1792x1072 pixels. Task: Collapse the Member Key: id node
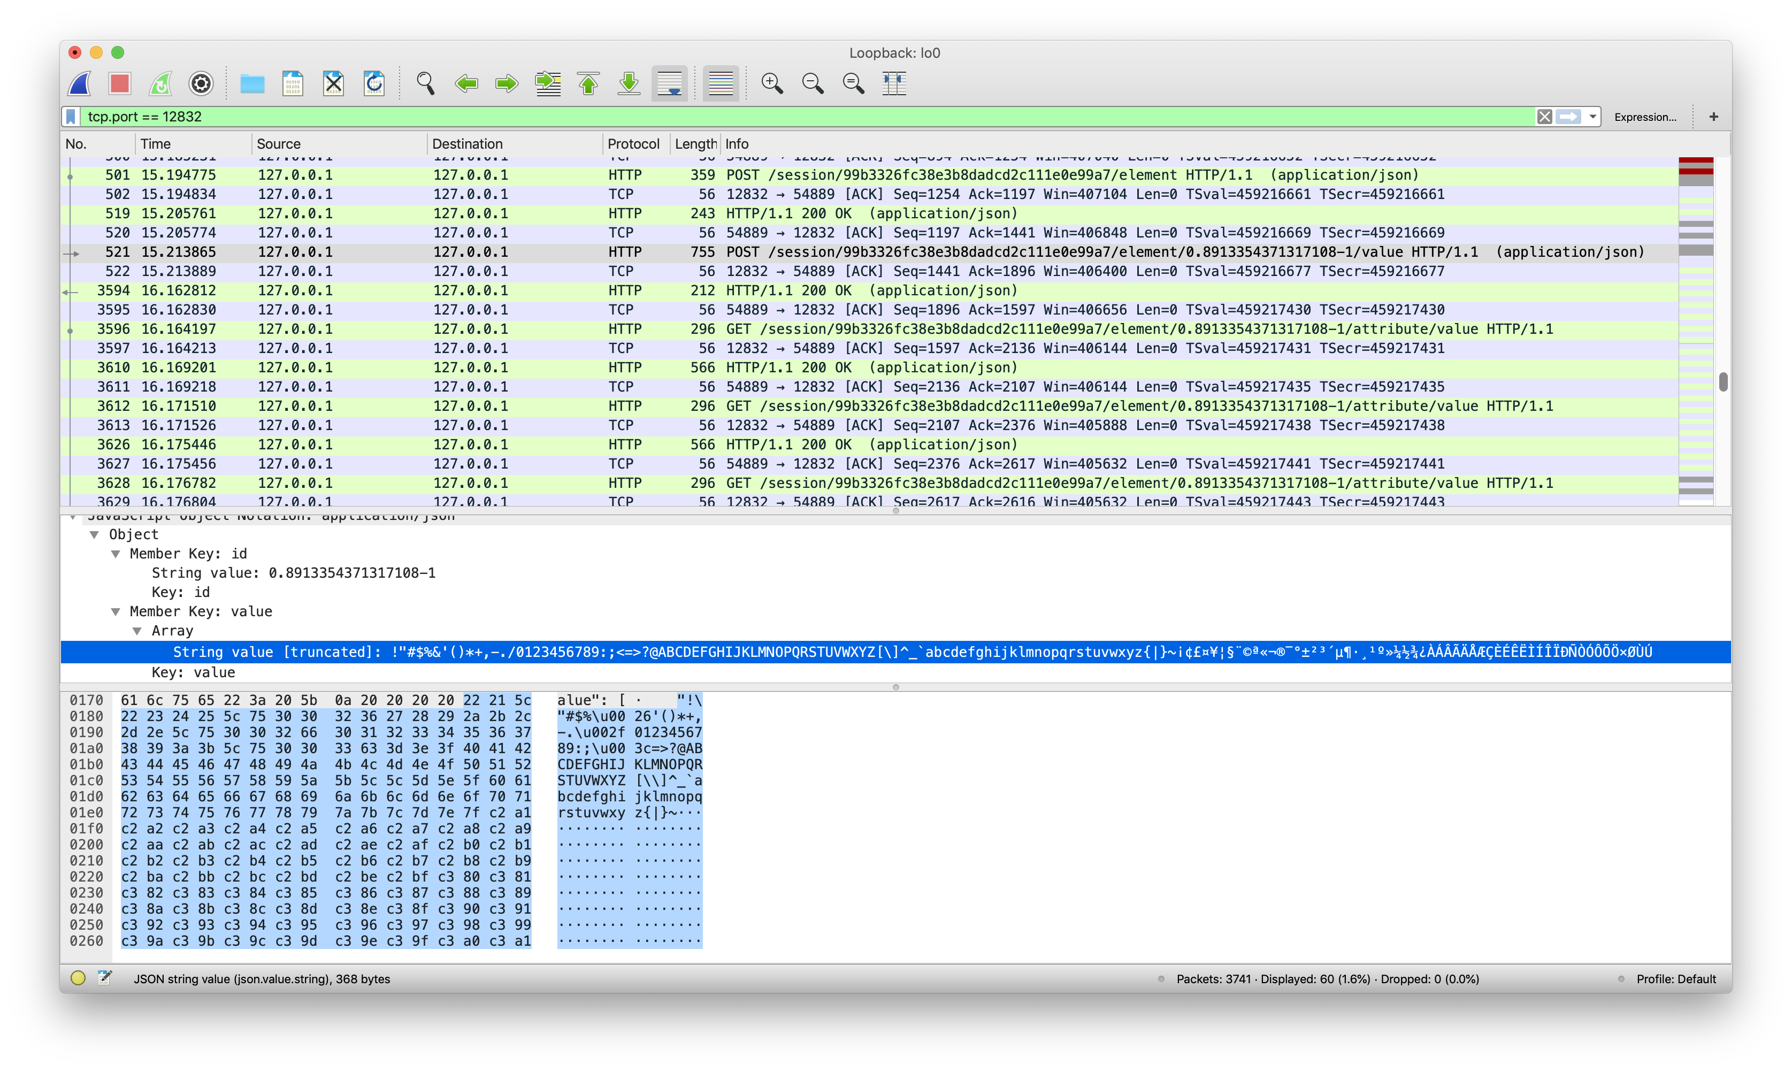point(116,554)
